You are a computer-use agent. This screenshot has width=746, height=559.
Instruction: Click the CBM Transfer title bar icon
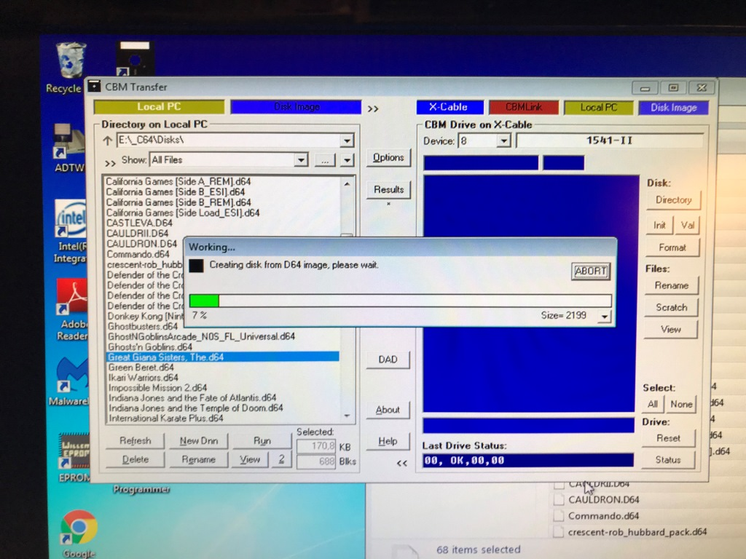click(95, 87)
